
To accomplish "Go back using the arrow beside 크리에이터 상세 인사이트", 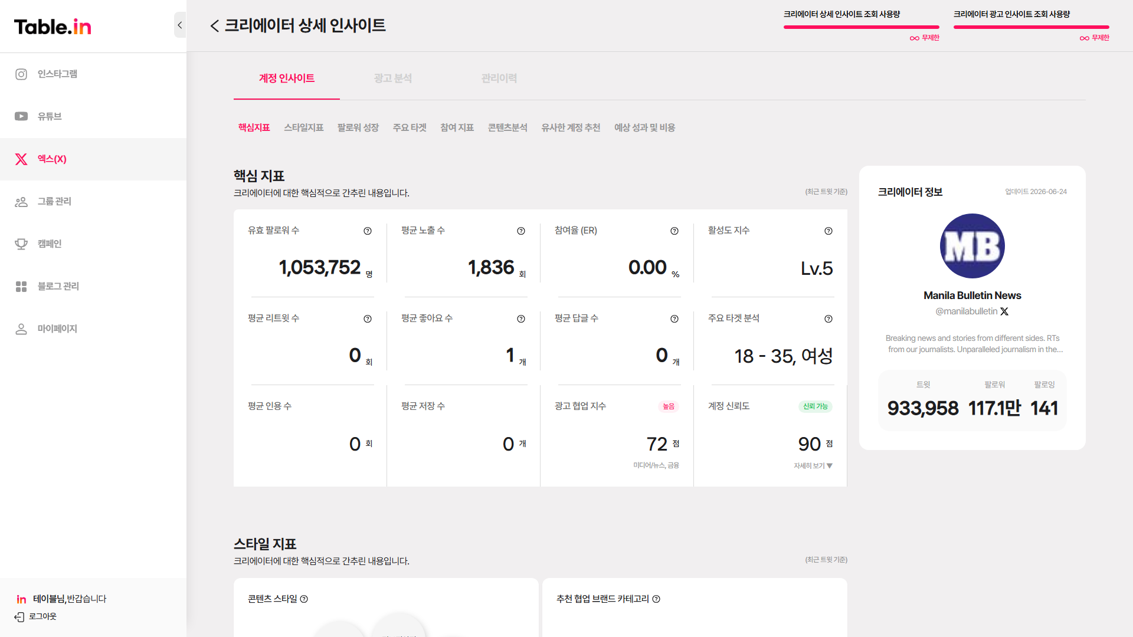I will pyautogui.click(x=215, y=26).
